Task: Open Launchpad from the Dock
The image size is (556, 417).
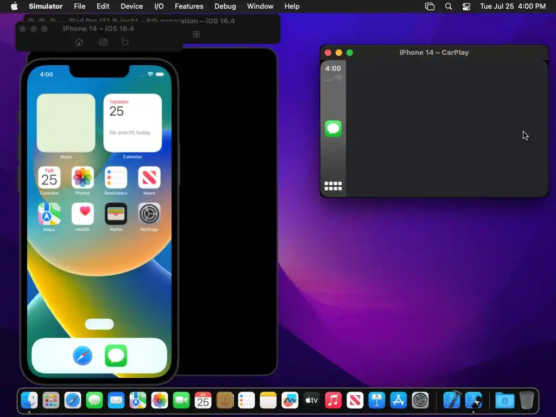Action: (51, 401)
